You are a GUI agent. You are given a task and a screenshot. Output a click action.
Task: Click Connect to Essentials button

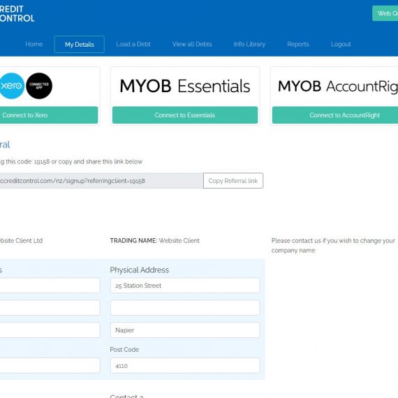[185, 115]
